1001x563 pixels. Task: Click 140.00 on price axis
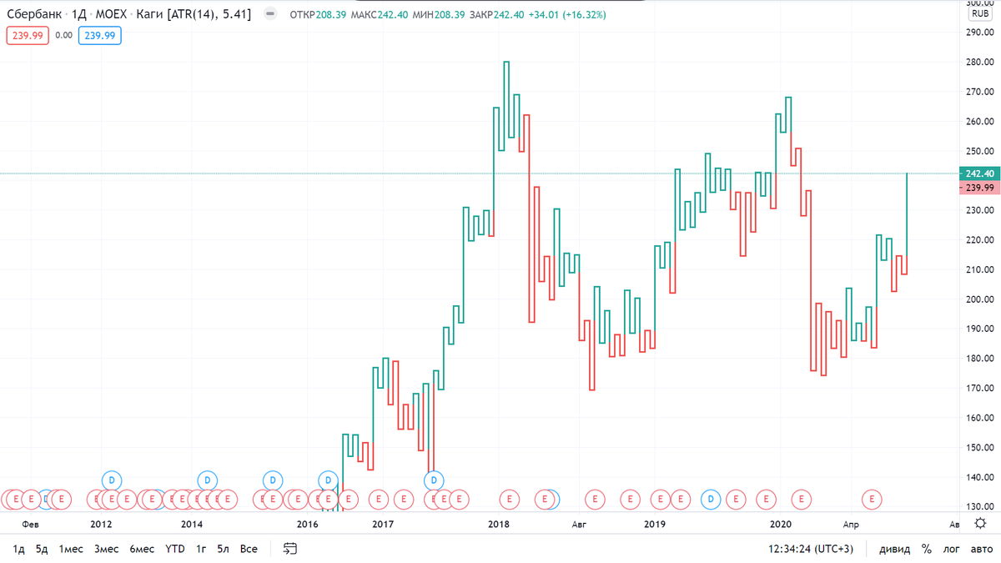[x=979, y=477]
